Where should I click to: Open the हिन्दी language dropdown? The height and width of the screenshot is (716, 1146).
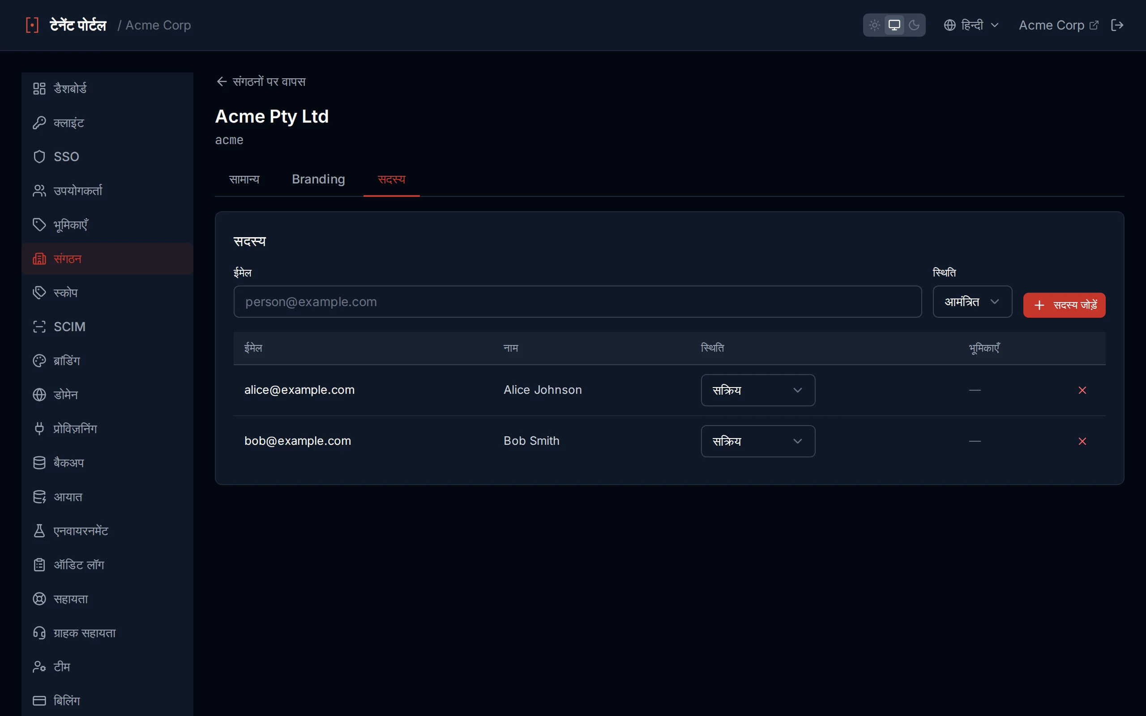pyautogui.click(x=971, y=25)
